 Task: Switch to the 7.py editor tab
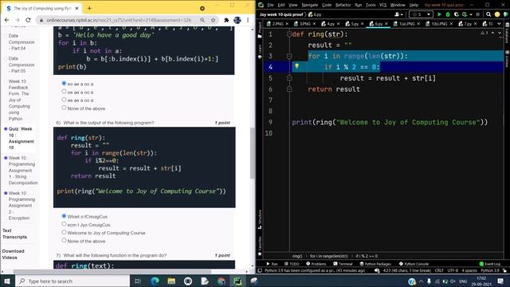(x=468, y=24)
